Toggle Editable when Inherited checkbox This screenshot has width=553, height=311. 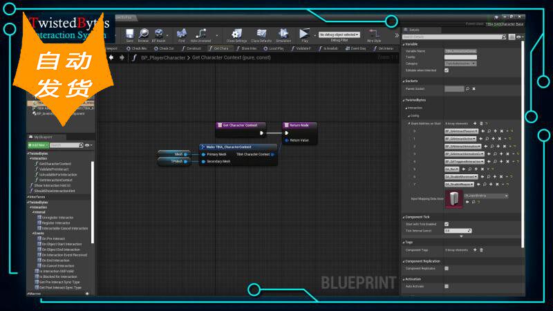(447, 70)
